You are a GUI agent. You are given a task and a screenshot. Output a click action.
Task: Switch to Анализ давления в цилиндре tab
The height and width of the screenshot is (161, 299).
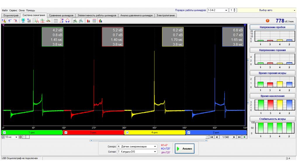tap(136, 15)
